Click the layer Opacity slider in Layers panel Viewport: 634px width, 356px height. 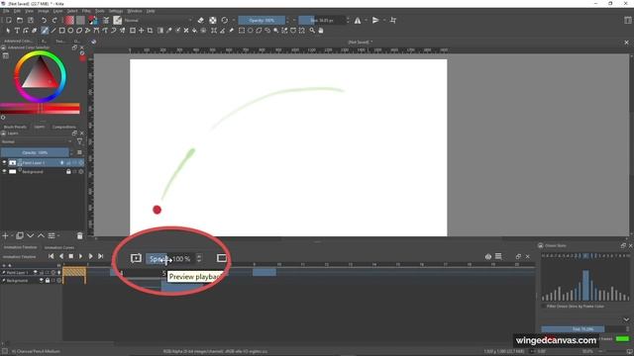[35, 152]
